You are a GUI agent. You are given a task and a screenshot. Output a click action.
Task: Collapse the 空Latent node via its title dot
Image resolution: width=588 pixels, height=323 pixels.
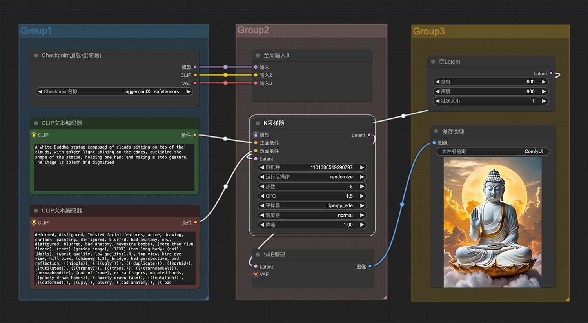433,62
